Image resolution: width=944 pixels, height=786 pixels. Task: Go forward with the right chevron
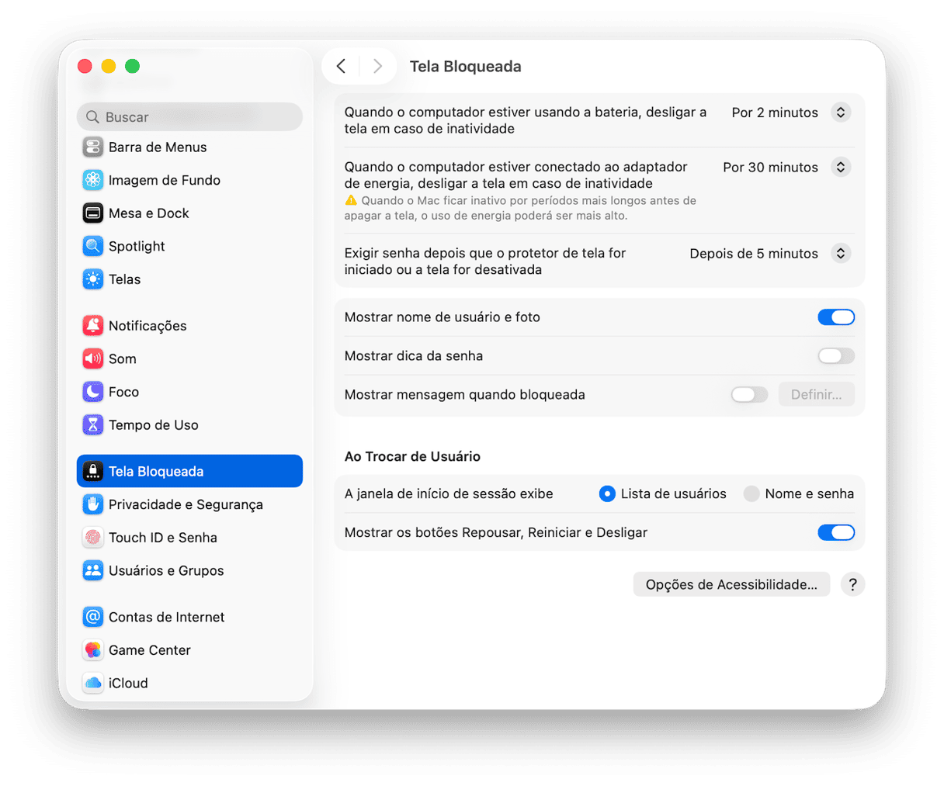point(377,66)
